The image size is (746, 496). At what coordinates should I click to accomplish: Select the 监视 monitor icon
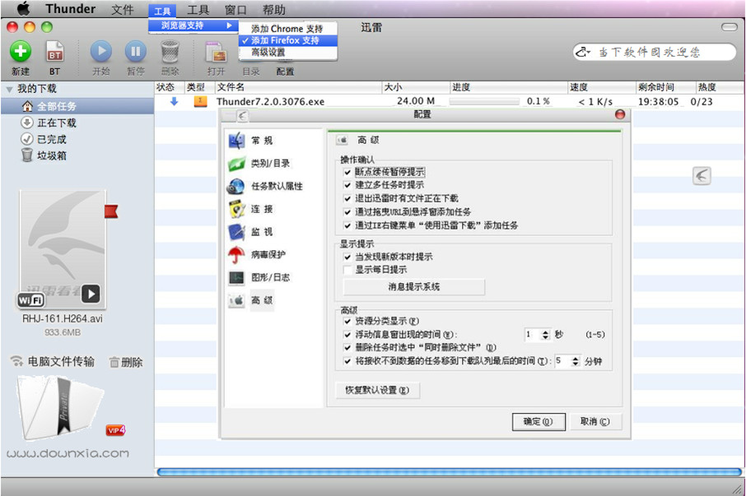(x=236, y=232)
